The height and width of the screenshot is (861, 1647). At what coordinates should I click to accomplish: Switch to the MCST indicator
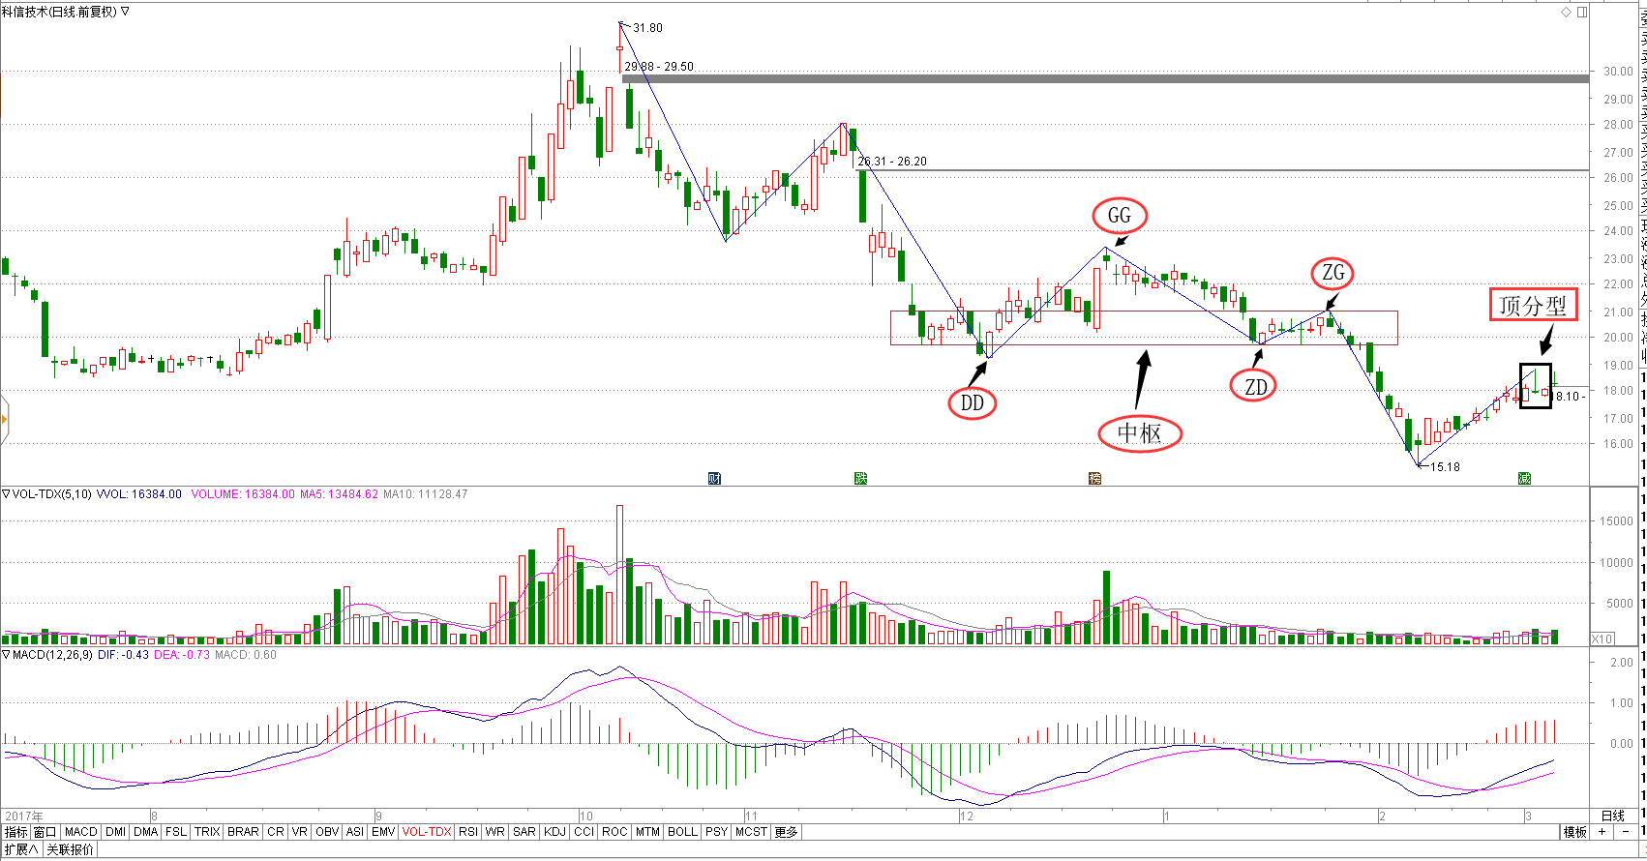pyautogui.click(x=752, y=832)
